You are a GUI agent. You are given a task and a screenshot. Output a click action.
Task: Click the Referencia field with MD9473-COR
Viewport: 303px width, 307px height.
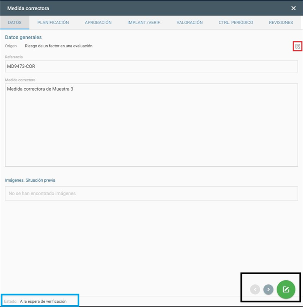pyautogui.click(x=151, y=67)
